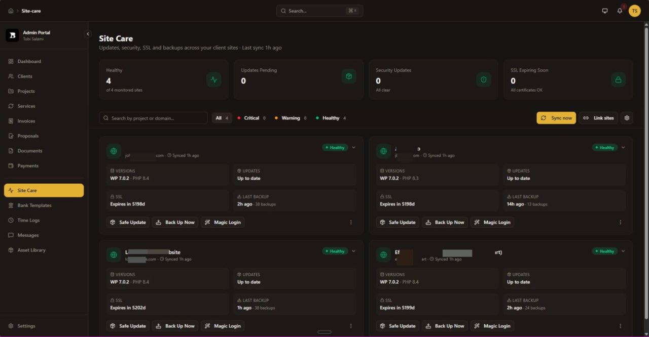Viewport: 649px width, 337px height.
Task: Expand chevron on site card with 2h ago backup, 38 backups
Action: coord(354,148)
